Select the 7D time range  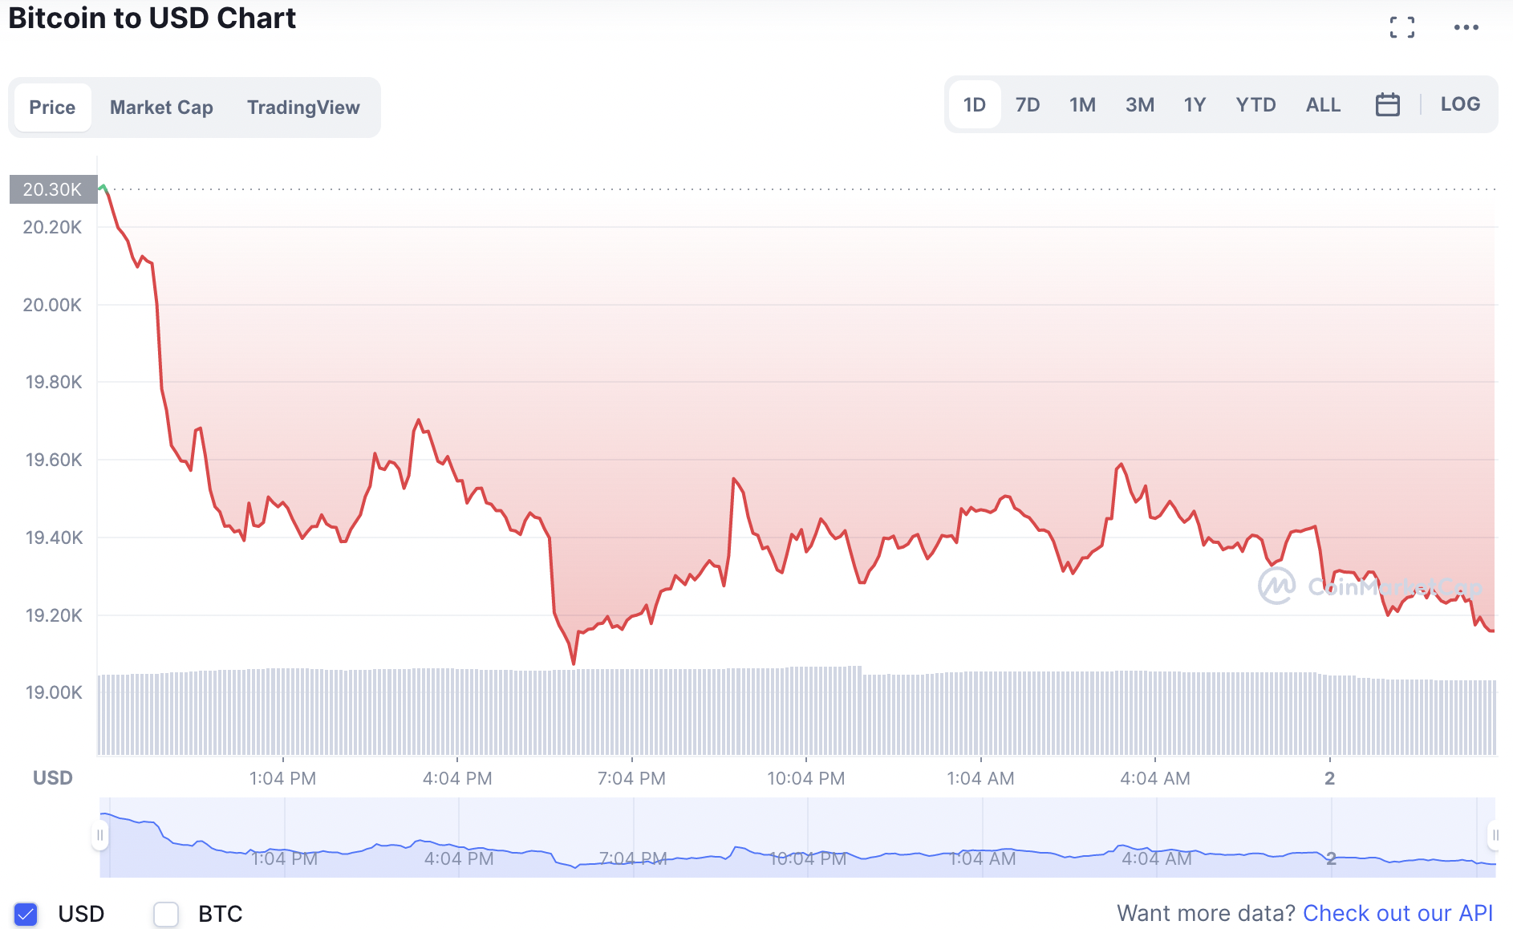1028,104
